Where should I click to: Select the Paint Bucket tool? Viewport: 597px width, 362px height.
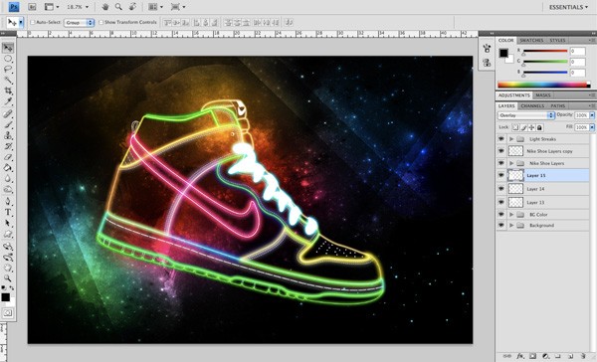coord(8,167)
